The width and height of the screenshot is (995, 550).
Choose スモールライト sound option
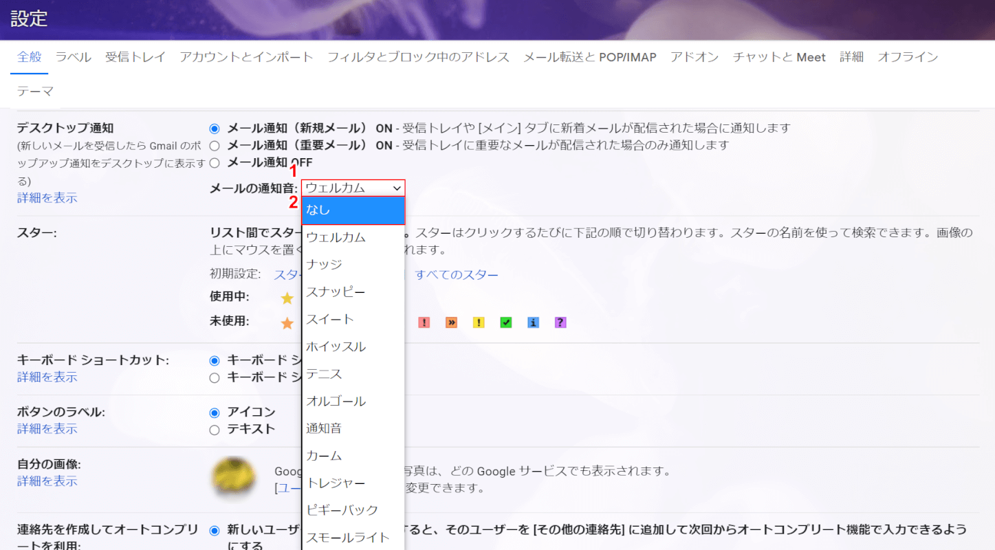pos(353,538)
